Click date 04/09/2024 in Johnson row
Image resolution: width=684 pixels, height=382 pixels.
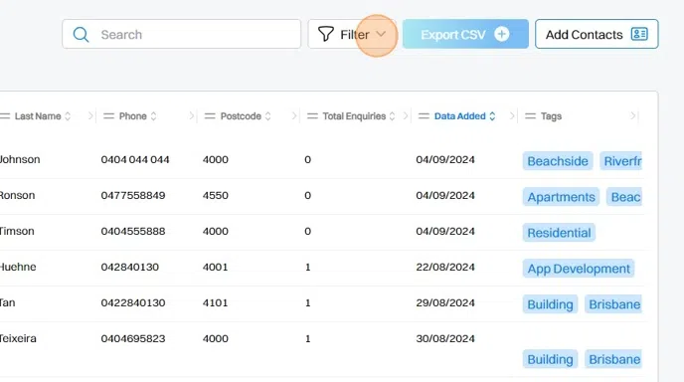tap(445, 160)
